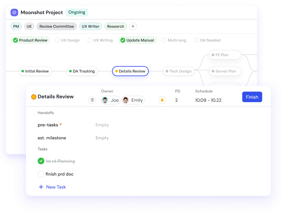Uncheck the 1st rd Planning task
282x212 pixels.
(41, 161)
